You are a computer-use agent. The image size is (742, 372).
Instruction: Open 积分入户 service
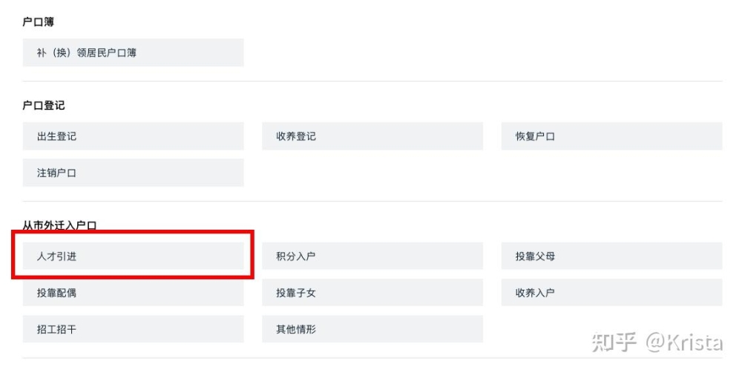tap(372, 256)
